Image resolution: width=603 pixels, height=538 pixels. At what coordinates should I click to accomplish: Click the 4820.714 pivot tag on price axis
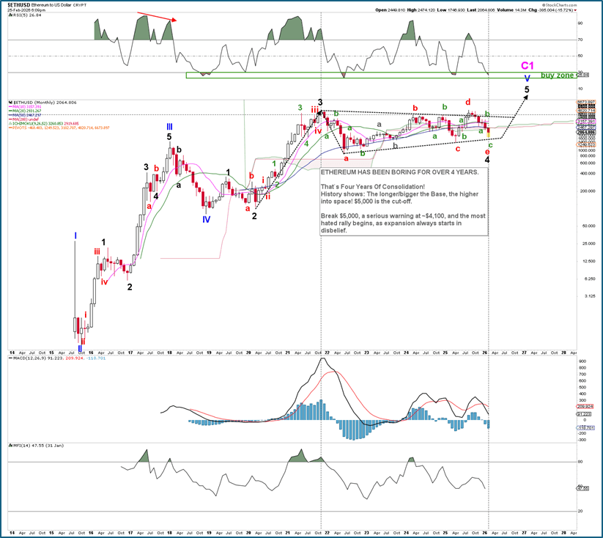[x=585, y=110]
